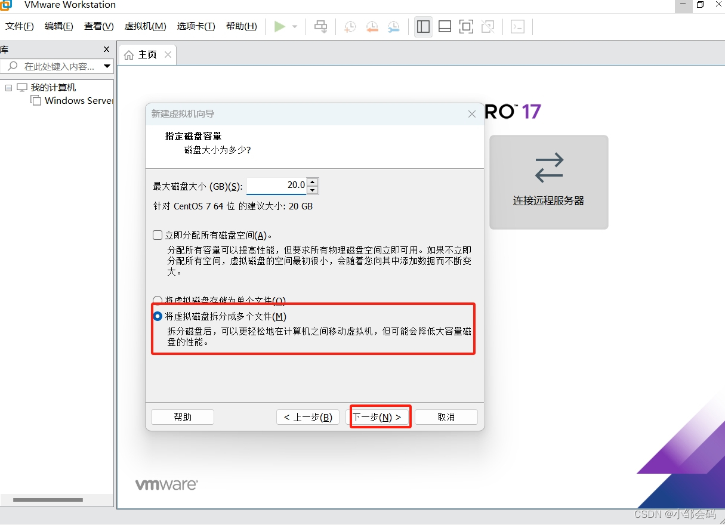Open the snapshot manager wrench icon
This screenshot has height=525, width=725.
[x=394, y=26]
